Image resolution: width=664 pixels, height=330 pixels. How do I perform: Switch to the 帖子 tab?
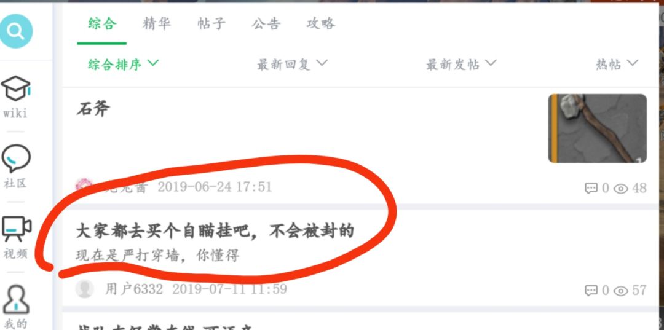(211, 23)
